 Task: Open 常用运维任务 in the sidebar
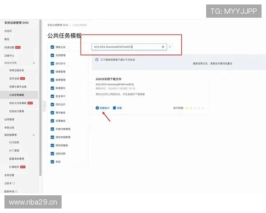click(16, 70)
